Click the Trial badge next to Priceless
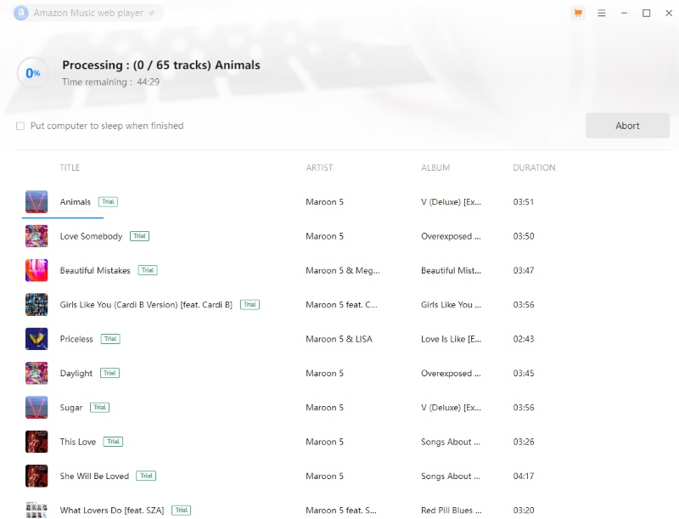The width and height of the screenshot is (679, 519). [110, 339]
